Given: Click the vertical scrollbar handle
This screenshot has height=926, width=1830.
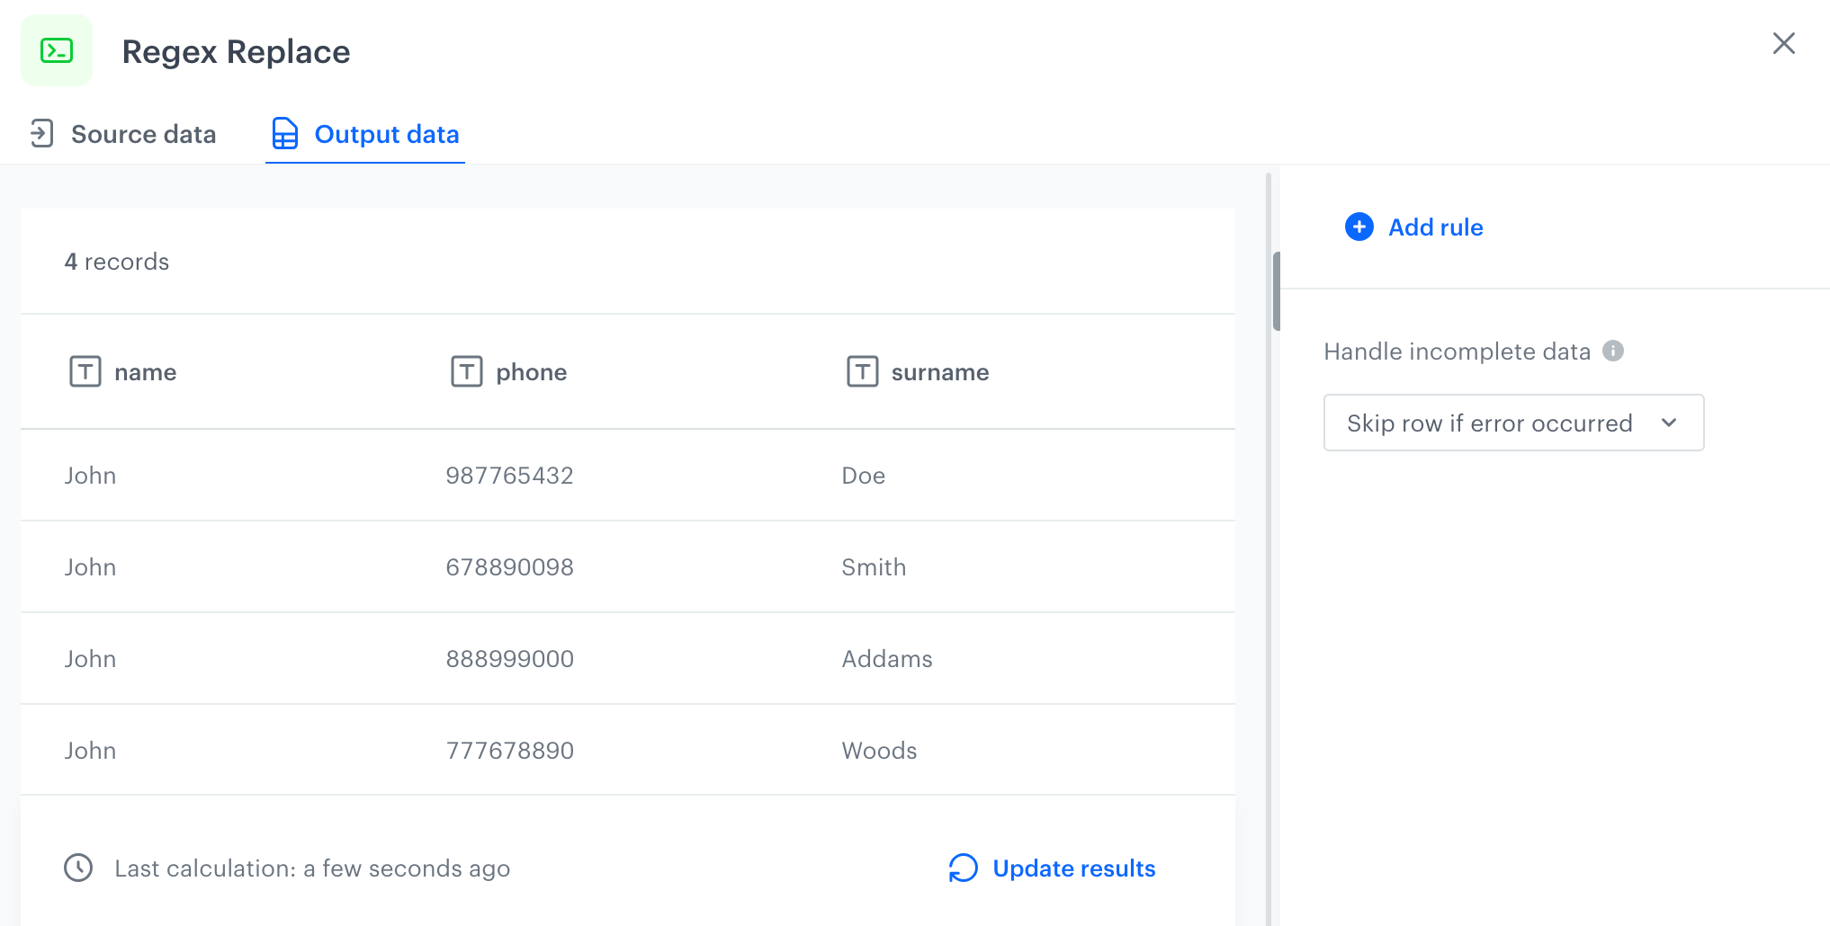Looking at the screenshot, I should point(1276,291).
